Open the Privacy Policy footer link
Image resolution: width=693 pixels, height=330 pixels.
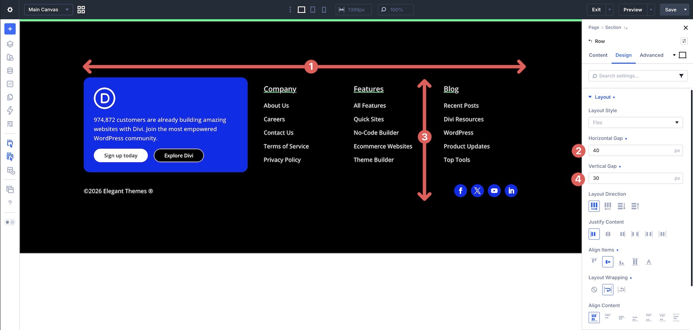[282, 160]
